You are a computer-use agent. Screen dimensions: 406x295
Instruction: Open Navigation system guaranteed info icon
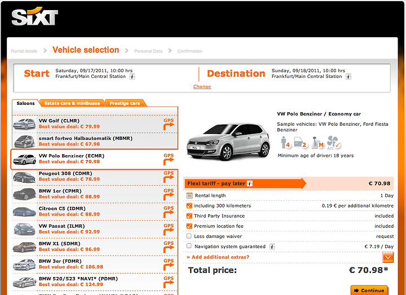[272, 246]
